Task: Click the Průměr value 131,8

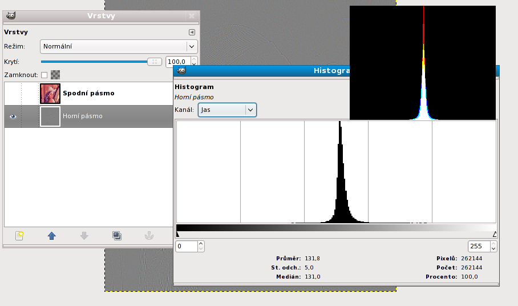Action: click(x=312, y=259)
